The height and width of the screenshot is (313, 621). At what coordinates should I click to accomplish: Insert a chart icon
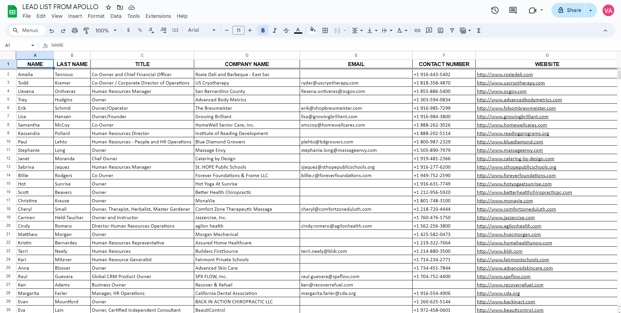pos(440,30)
